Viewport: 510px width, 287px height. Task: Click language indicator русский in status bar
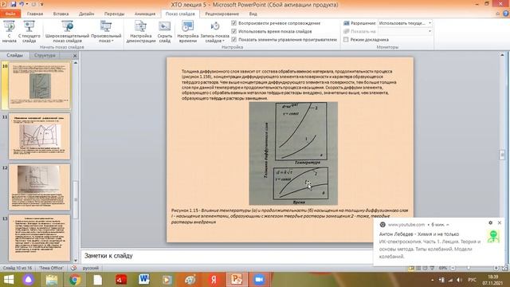click(x=91, y=268)
